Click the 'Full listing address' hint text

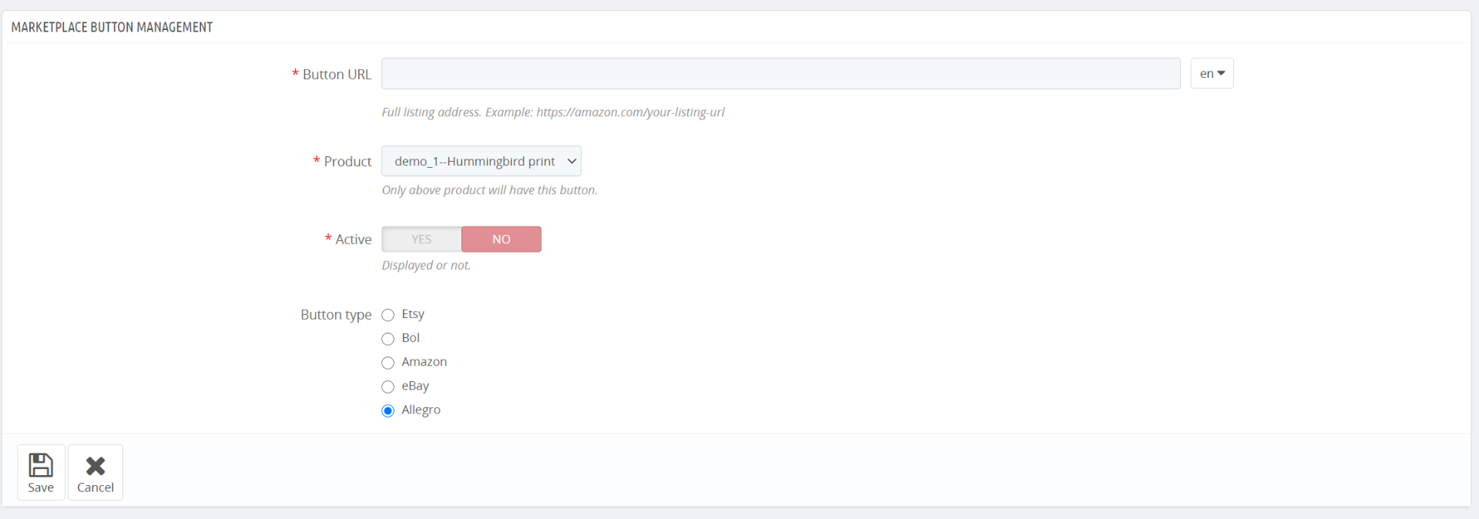(x=553, y=112)
